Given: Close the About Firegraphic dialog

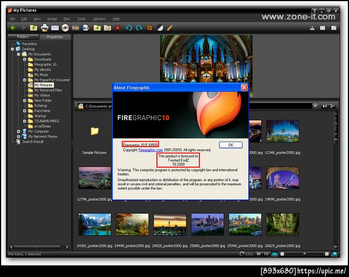Looking at the screenshot, I should point(244,87).
